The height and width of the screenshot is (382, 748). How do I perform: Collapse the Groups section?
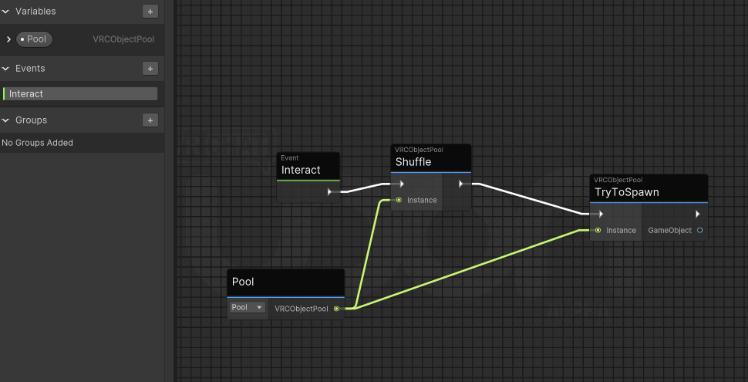pos(5,120)
